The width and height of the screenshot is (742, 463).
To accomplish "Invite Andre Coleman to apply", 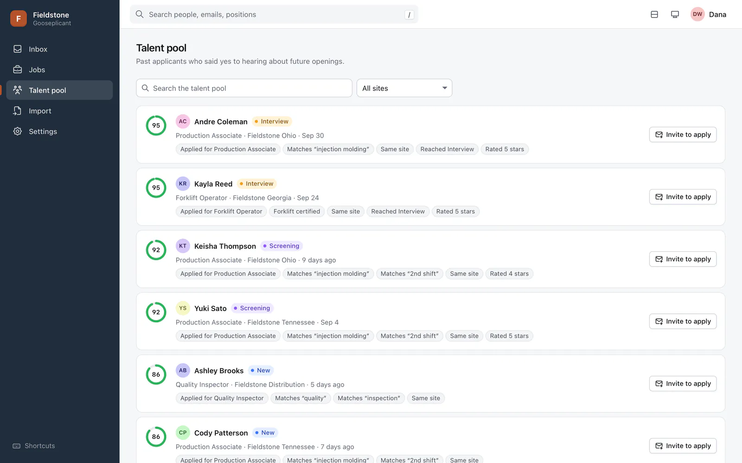I will (683, 135).
